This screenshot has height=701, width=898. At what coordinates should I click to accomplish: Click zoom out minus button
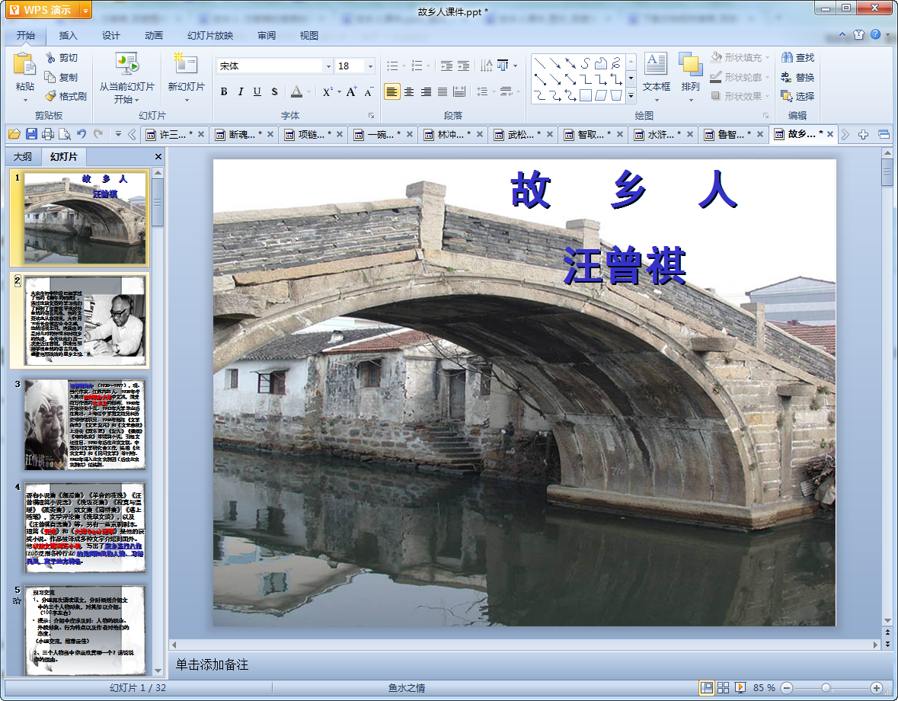787,688
